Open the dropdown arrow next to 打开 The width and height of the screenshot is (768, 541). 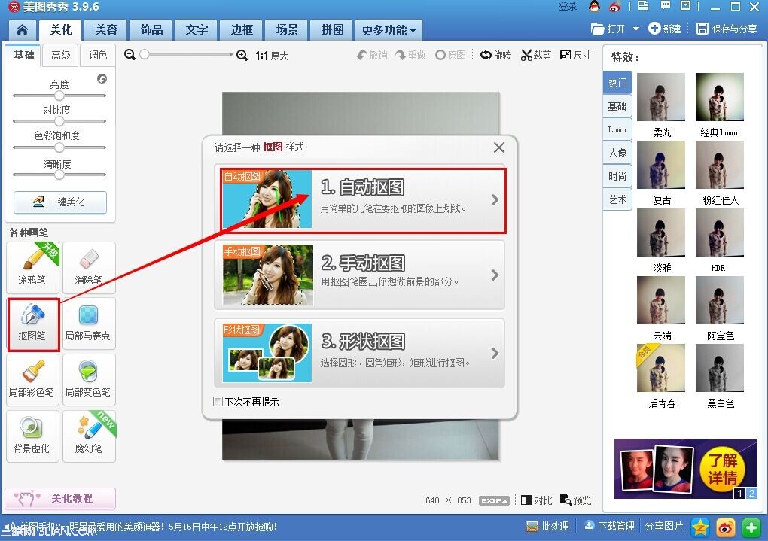click(635, 29)
